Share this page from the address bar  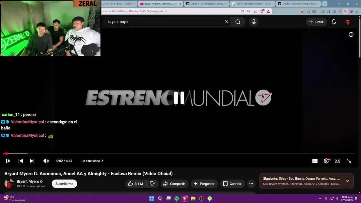[255, 11]
